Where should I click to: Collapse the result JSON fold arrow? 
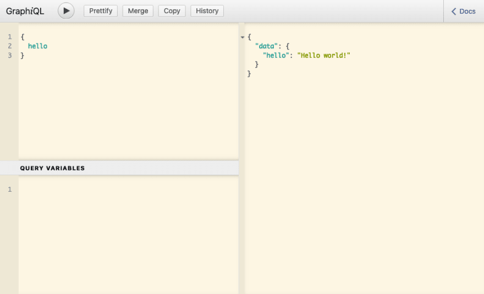[243, 37]
